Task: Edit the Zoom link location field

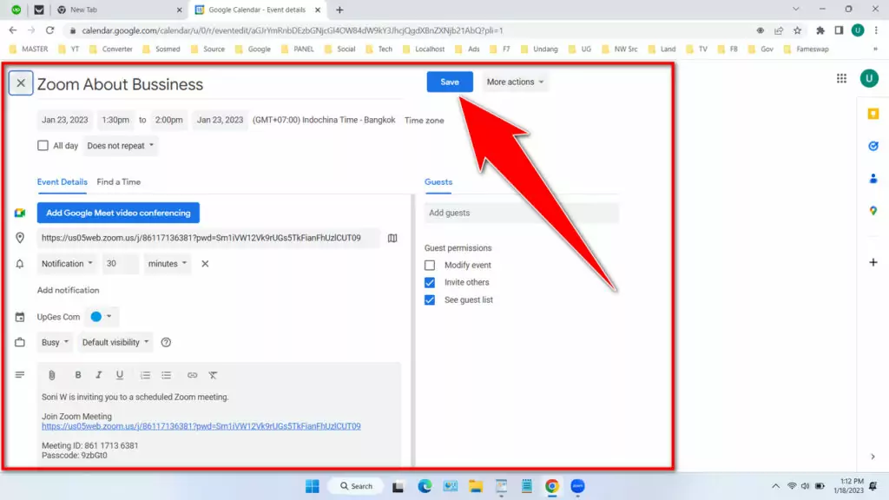Action: tap(208, 238)
